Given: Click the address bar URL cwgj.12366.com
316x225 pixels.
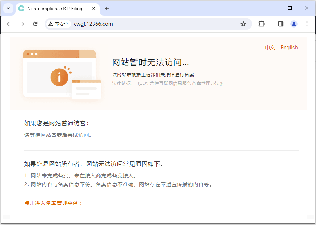Looking at the screenshot, I should click(93, 24).
